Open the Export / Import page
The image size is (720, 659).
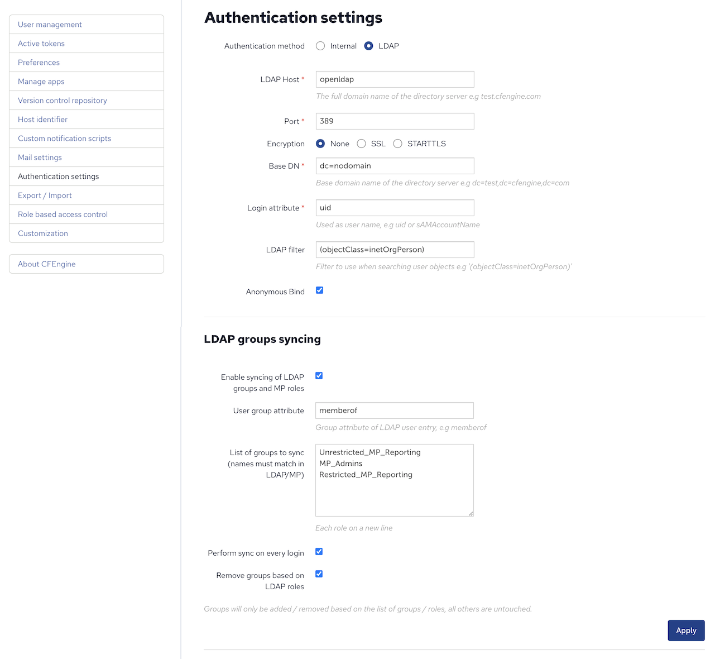45,195
